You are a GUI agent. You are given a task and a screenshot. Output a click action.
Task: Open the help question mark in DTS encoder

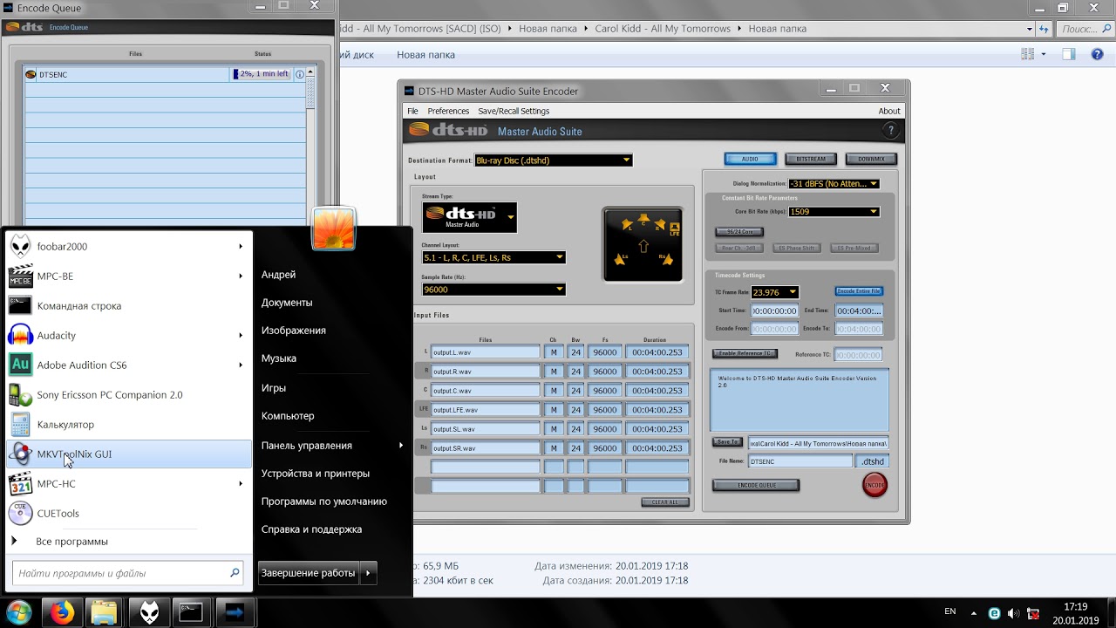point(890,131)
